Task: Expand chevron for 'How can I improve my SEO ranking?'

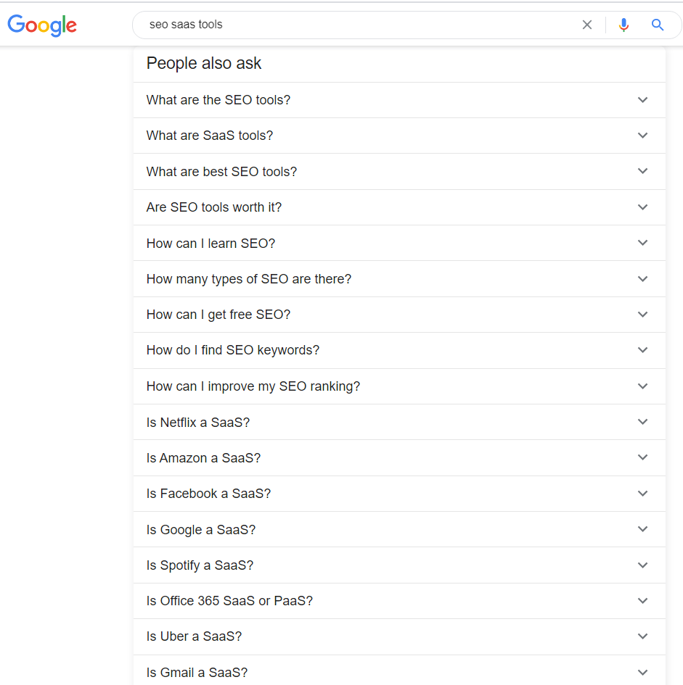Action: click(643, 386)
